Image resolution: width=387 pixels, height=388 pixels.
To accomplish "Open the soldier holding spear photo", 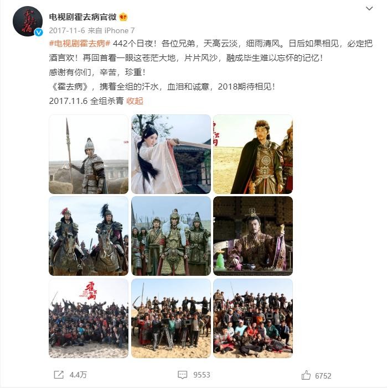I will tap(89, 154).
